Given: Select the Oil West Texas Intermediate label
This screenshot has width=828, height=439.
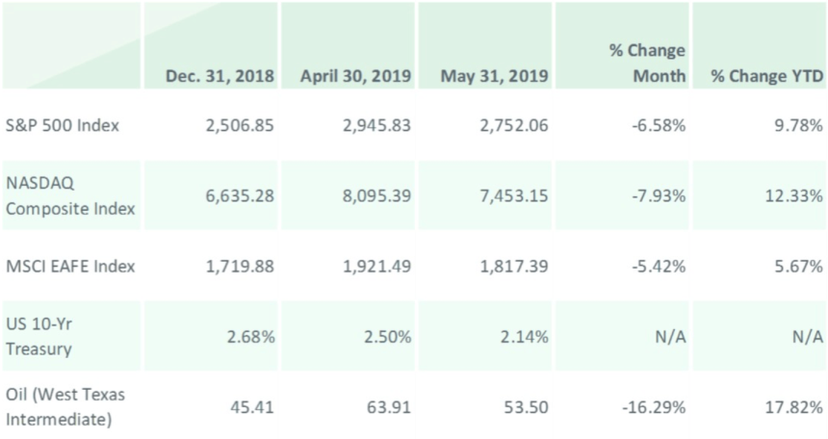Looking at the screenshot, I should click(65, 407).
